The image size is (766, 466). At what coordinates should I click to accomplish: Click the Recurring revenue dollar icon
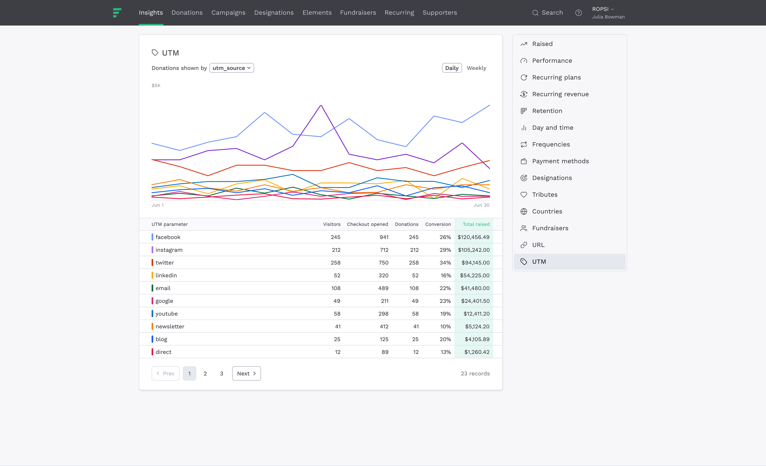click(524, 94)
